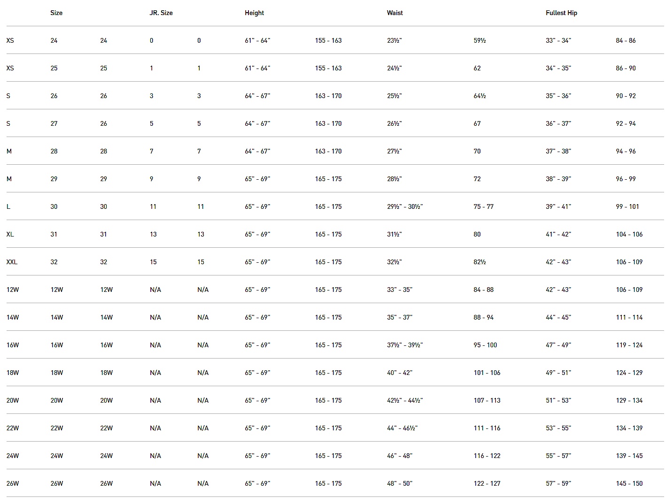Click the 84 - 86 hip centimeter cell
The width and height of the screenshot is (665, 504).
[626, 41]
